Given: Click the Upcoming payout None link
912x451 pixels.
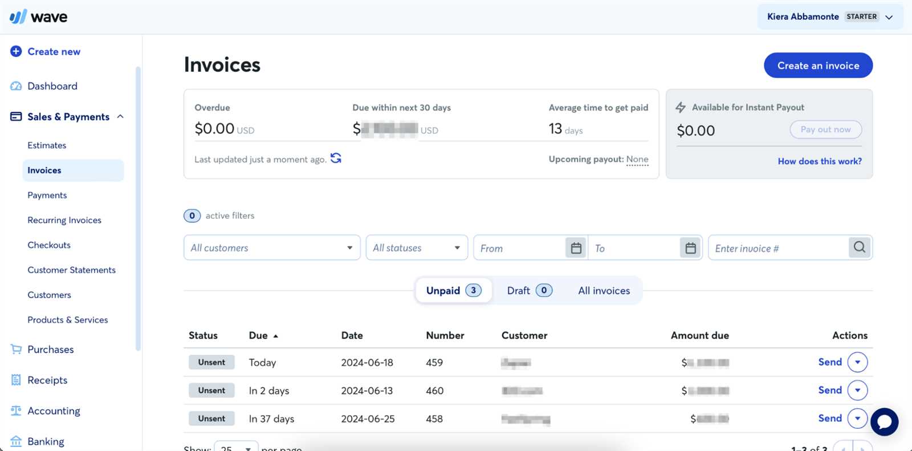Looking at the screenshot, I should point(637,159).
